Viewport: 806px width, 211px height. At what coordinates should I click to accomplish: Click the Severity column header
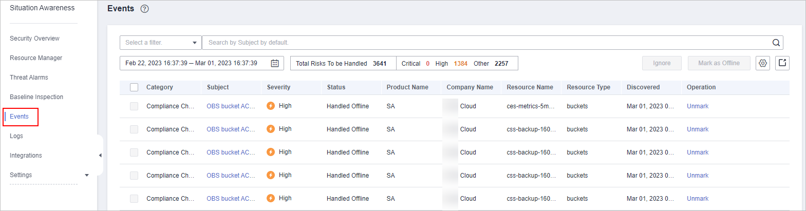pos(278,87)
